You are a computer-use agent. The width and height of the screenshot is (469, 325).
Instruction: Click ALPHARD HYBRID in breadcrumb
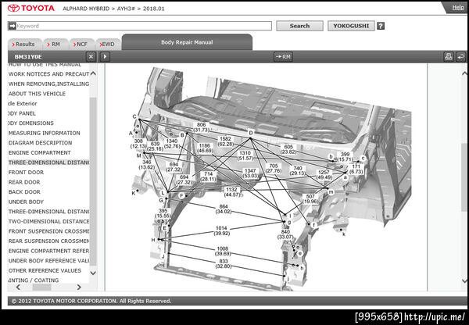(86, 9)
